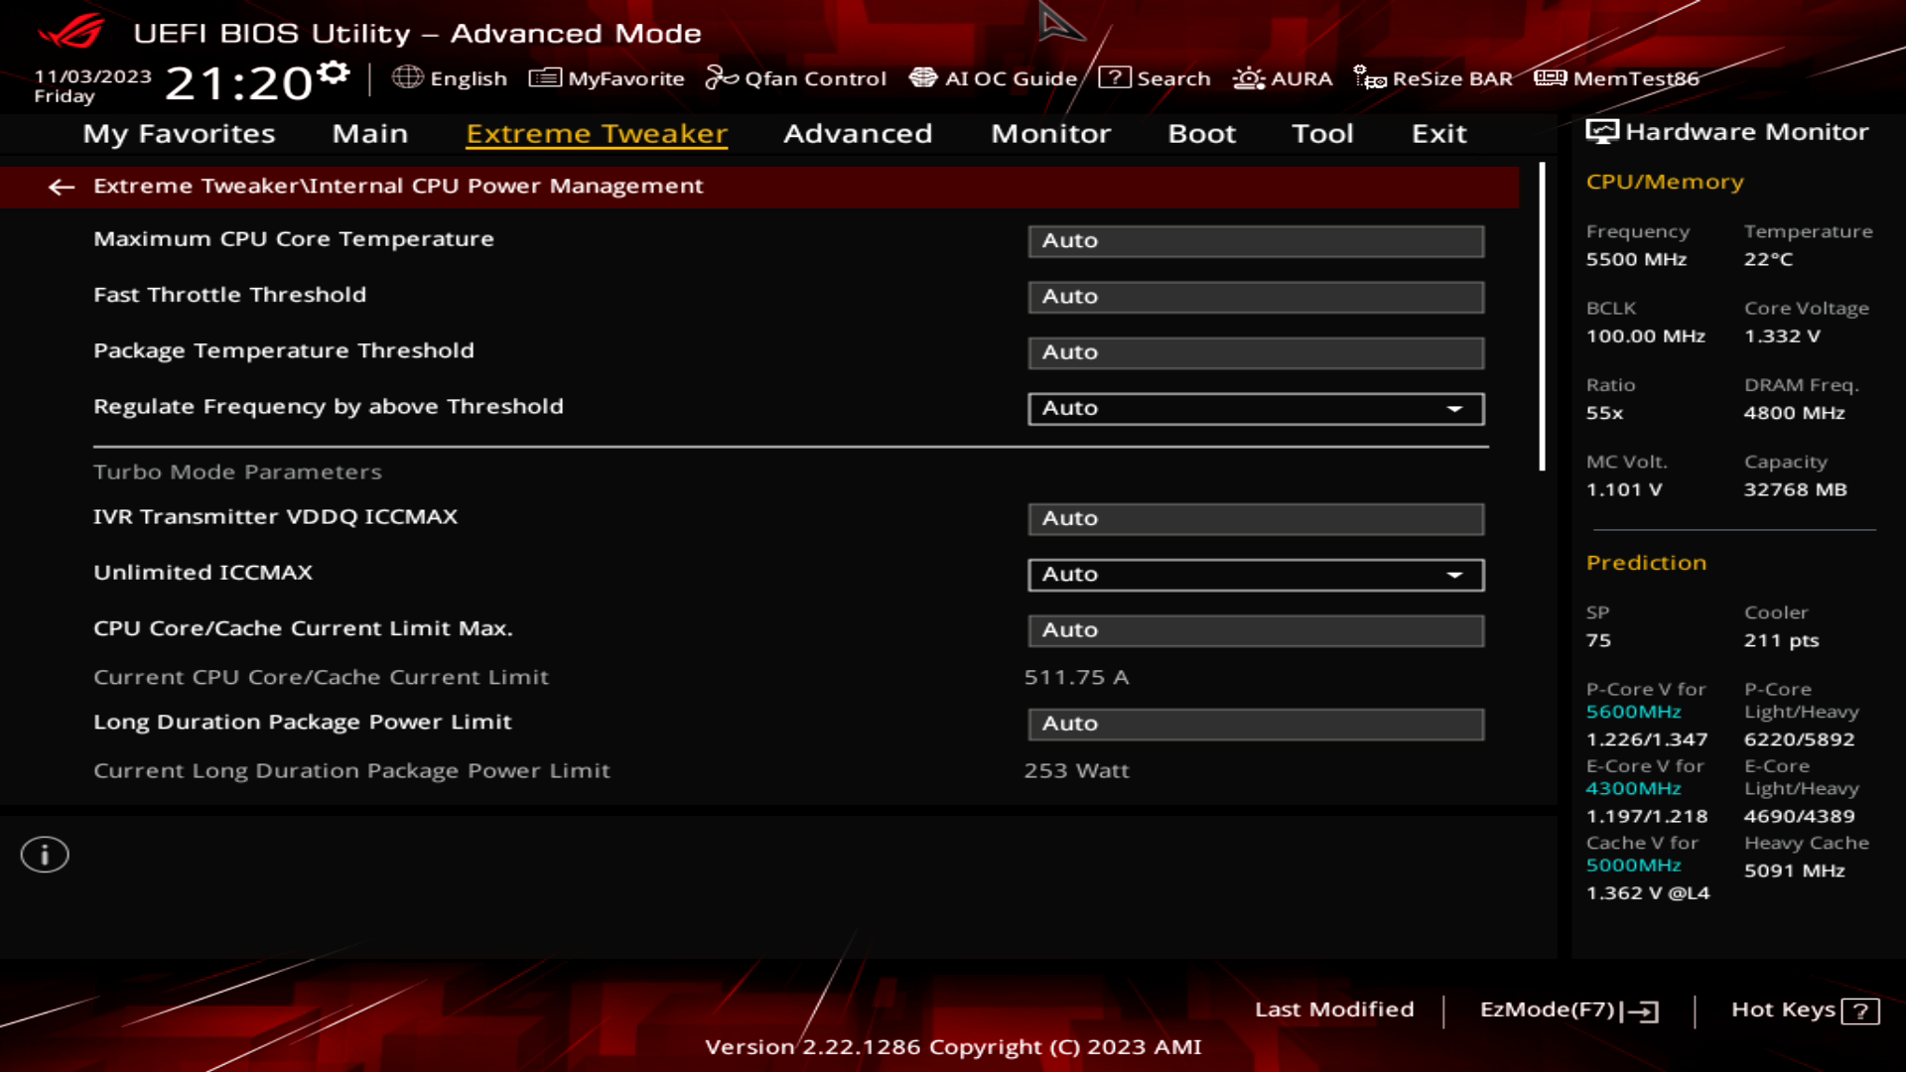Image resolution: width=1906 pixels, height=1072 pixels.
Task: Switch to the Advanced tab
Action: [x=857, y=133]
